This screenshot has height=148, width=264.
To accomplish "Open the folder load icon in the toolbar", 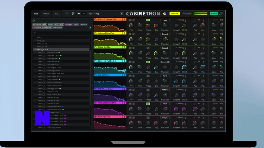I will [67, 14].
